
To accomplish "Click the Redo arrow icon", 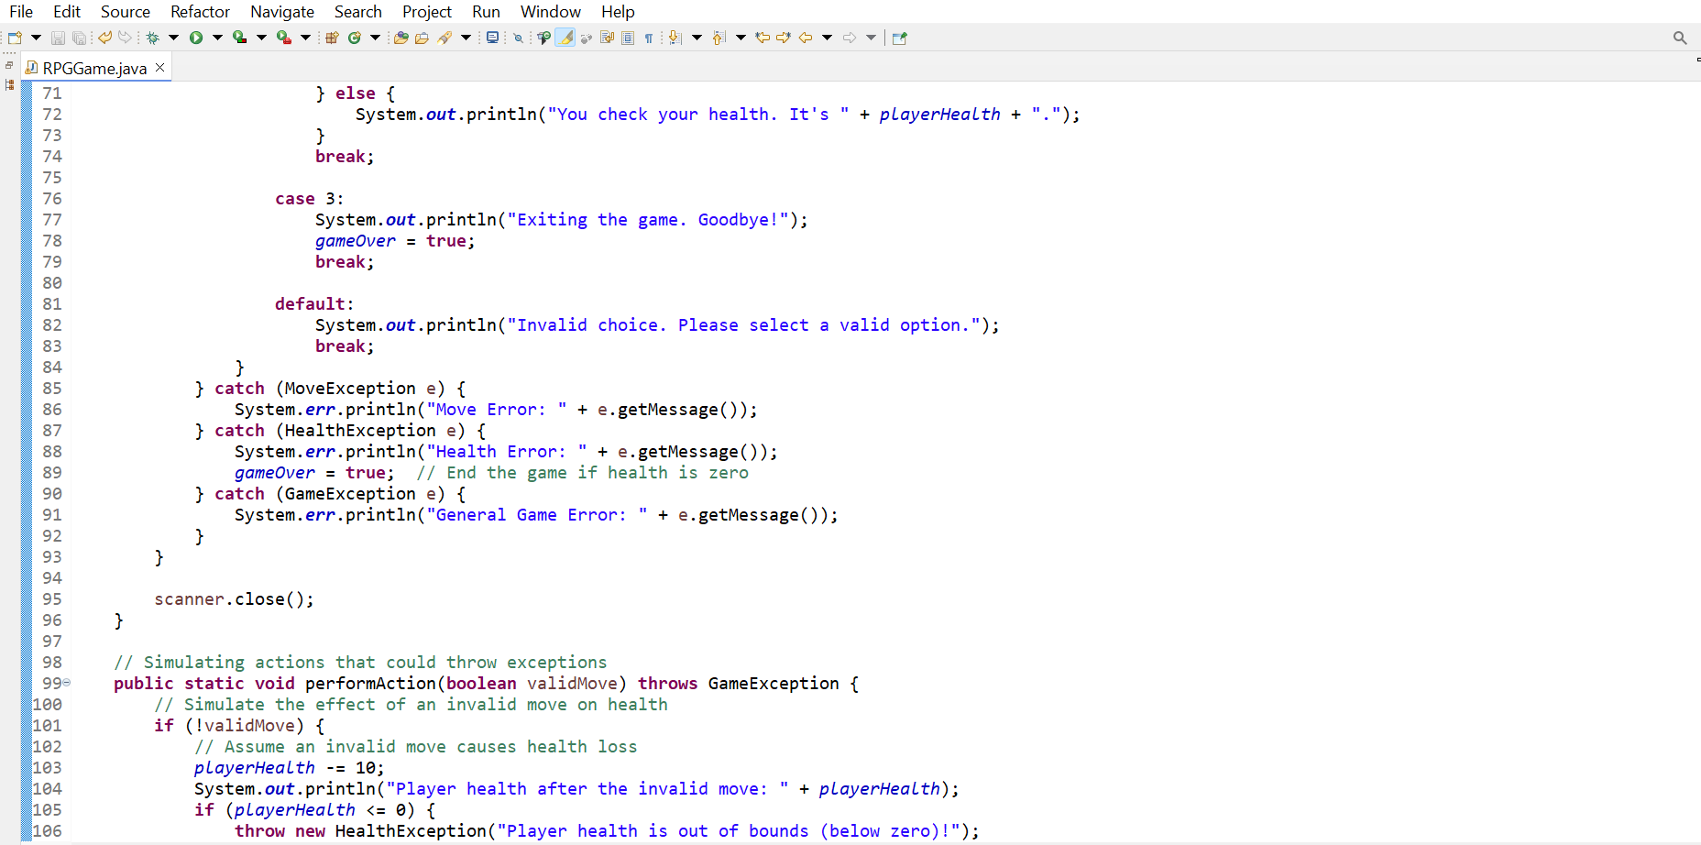I will tap(126, 38).
